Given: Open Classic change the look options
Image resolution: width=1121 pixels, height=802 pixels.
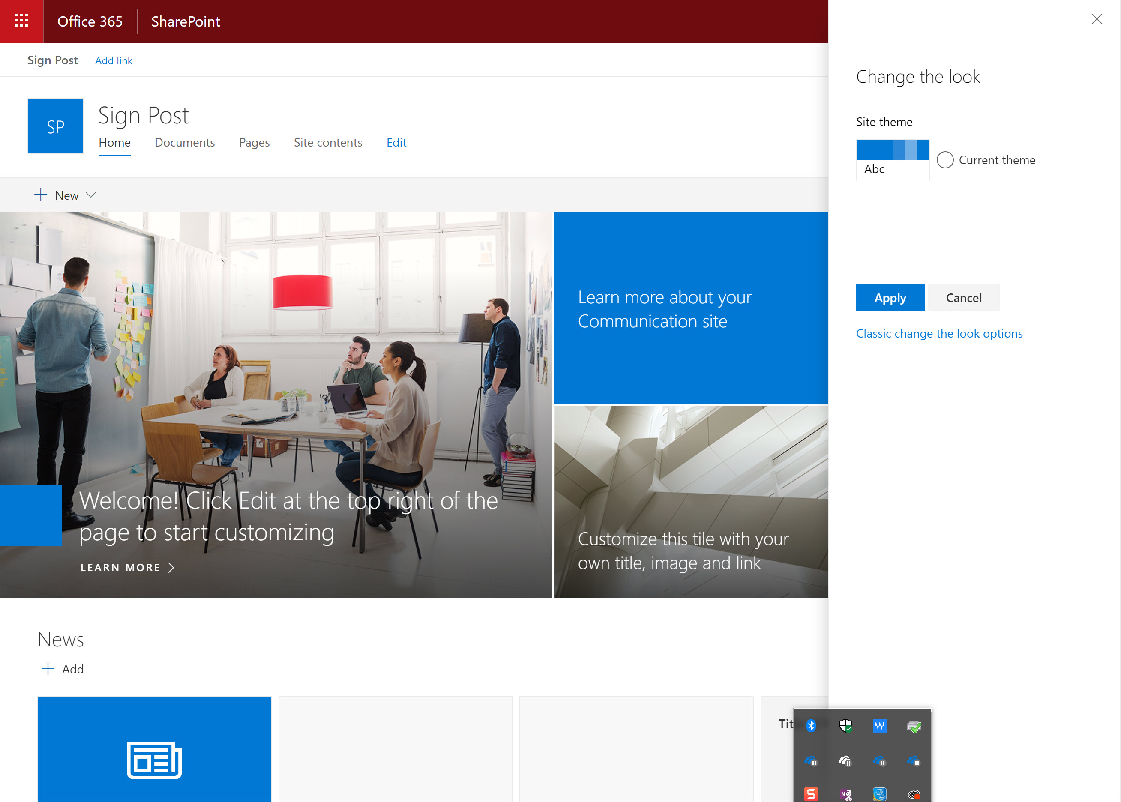Looking at the screenshot, I should [x=939, y=333].
